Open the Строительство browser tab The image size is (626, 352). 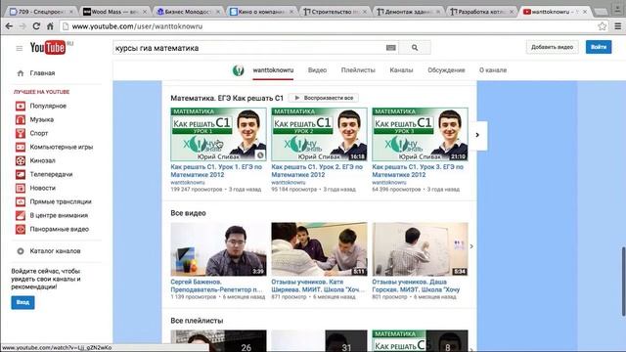[335, 12]
